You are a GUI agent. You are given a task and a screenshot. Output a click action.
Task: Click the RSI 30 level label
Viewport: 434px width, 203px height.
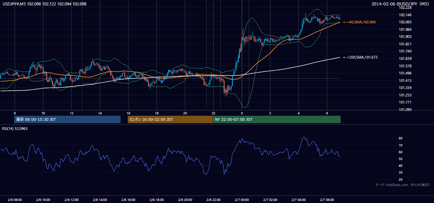click(x=401, y=173)
